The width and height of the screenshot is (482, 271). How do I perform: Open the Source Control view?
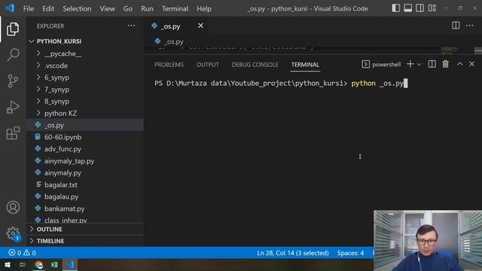[13, 81]
